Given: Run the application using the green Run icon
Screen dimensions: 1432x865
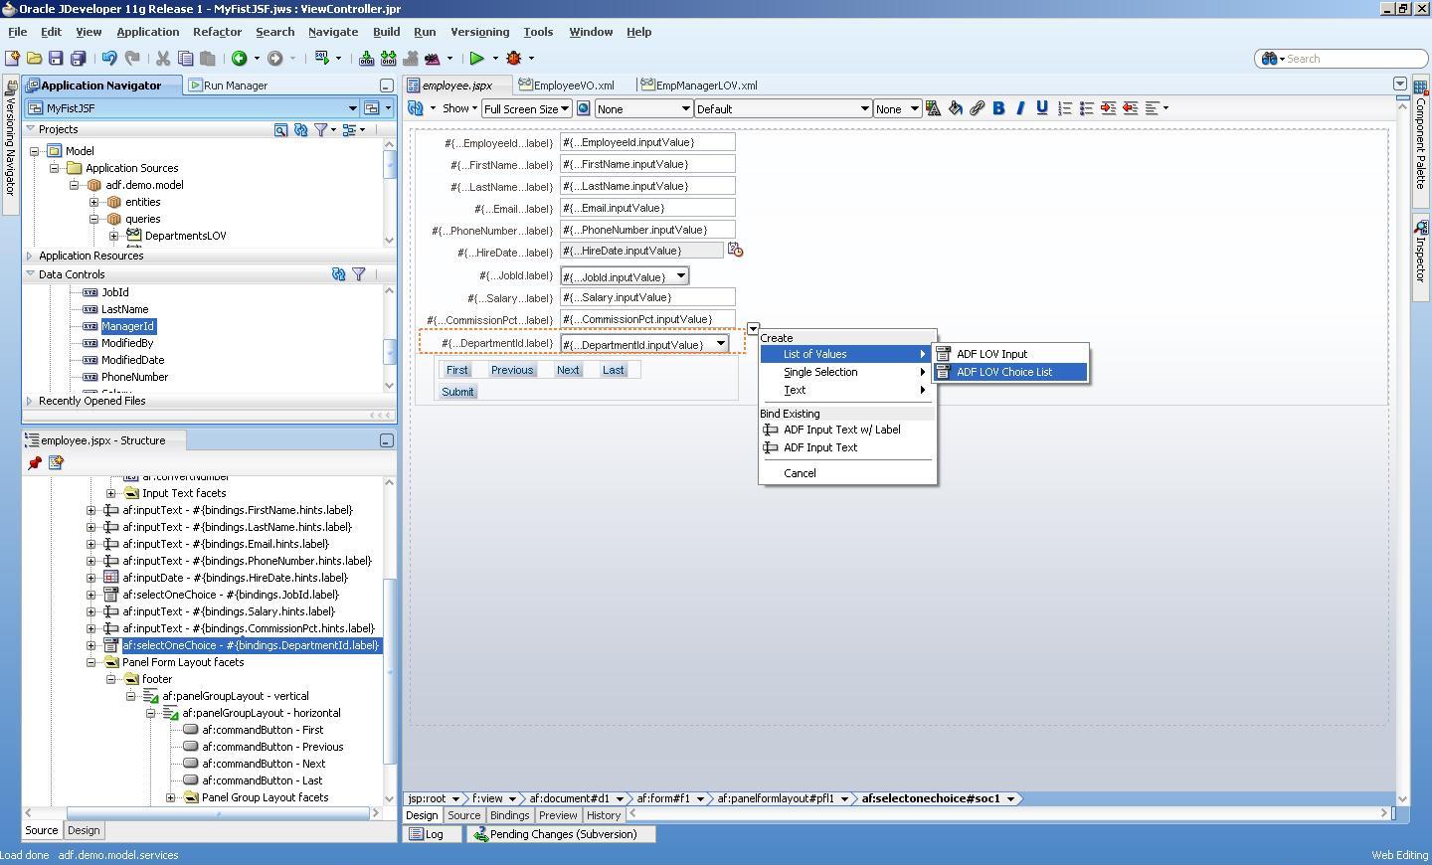Looking at the screenshot, I should point(477,59).
